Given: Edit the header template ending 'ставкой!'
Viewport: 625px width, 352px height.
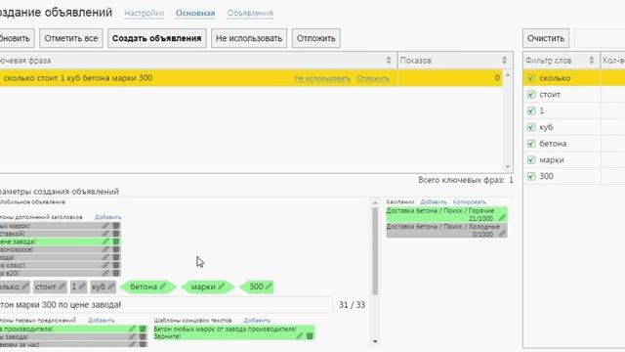Looking at the screenshot, I should [105, 234].
